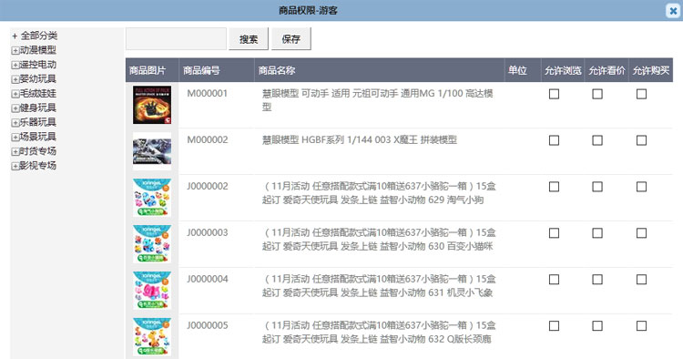
Task: Expand the 场景玩具 category
Action: coord(15,137)
